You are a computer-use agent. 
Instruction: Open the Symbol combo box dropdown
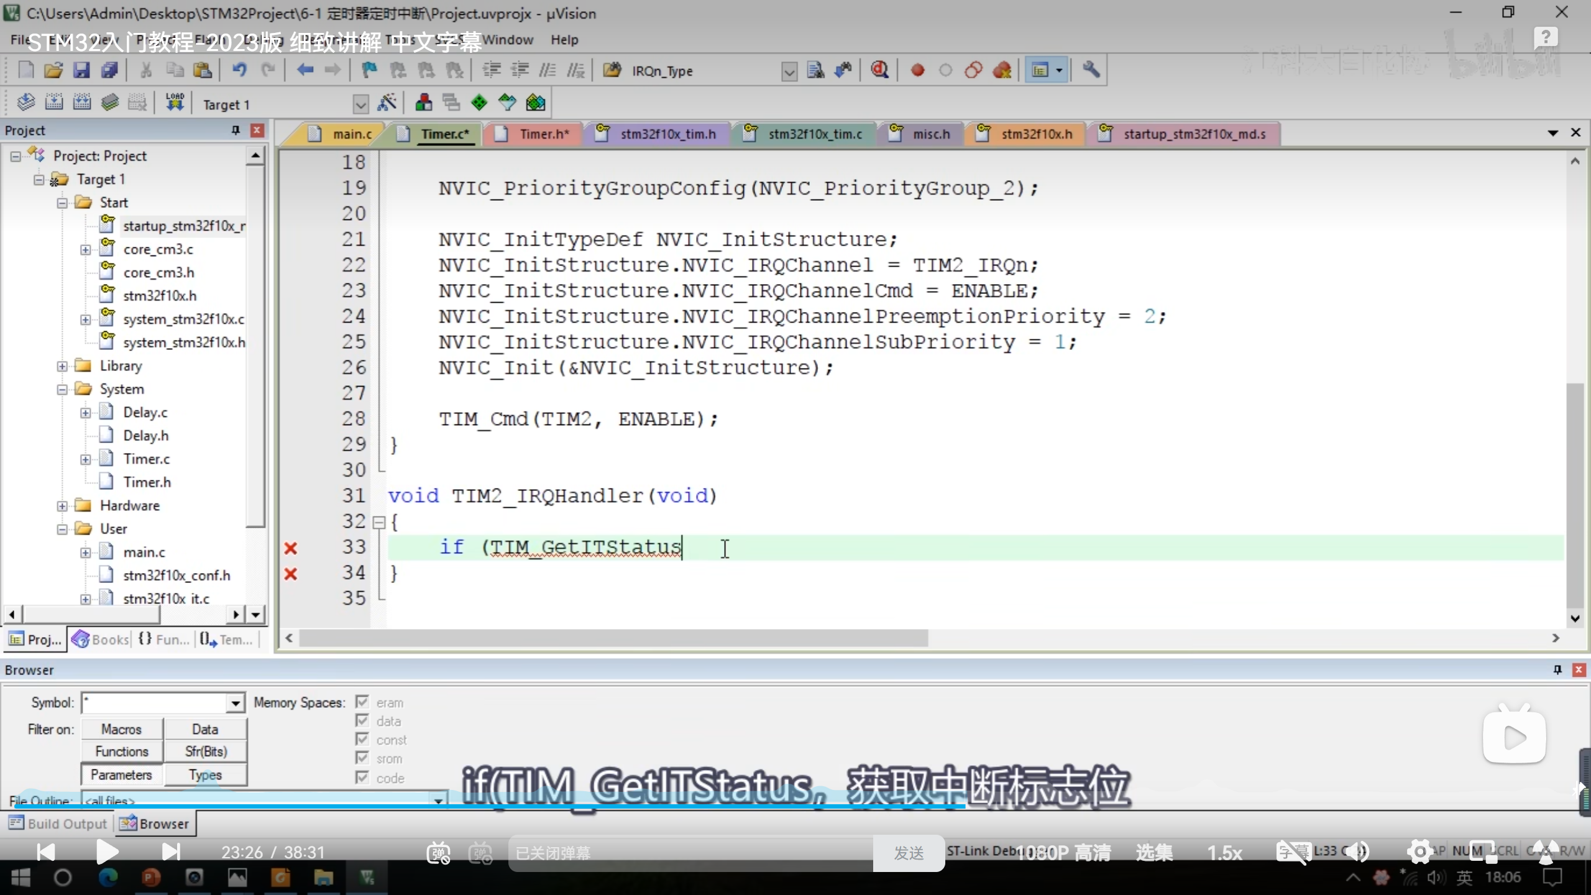(235, 703)
